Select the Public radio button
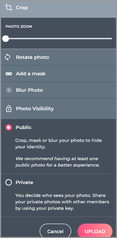The height and width of the screenshot is (238, 117). point(9,127)
